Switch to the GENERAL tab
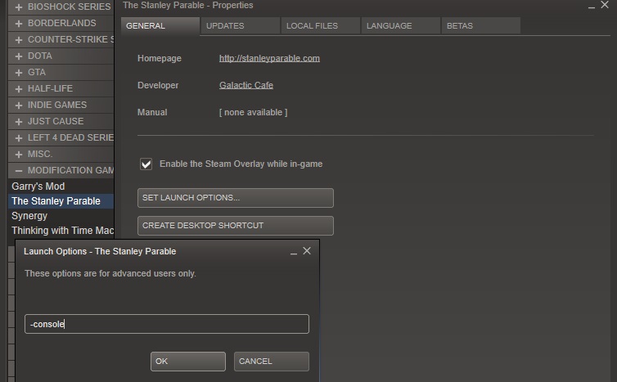This screenshot has width=617, height=382. pyautogui.click(x=160, y=26)
